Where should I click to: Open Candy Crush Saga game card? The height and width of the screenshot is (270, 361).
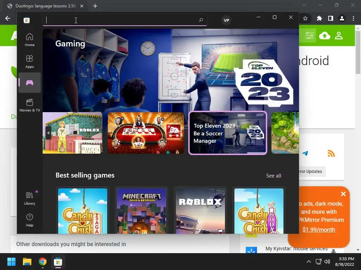[82, 211]
